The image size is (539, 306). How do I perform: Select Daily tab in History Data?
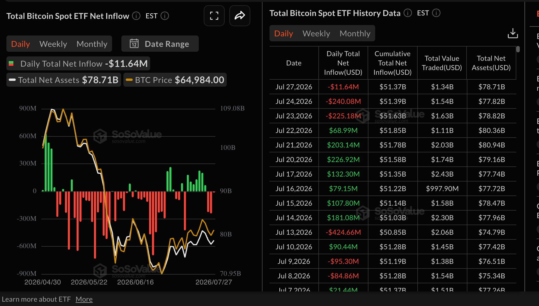pos(283,33)
